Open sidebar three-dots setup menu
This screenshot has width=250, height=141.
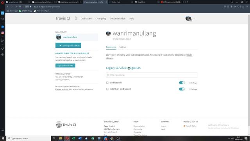point(3,130)
